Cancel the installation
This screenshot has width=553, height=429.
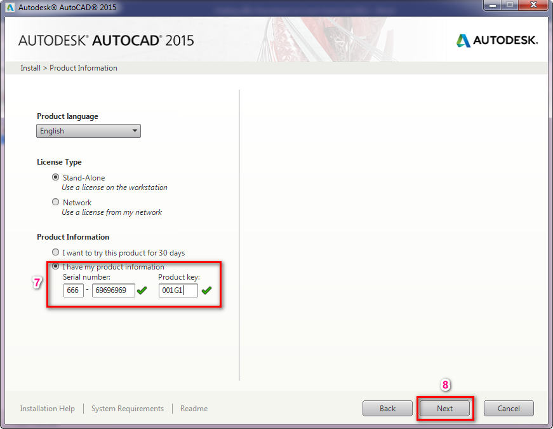tap(509, 409)
